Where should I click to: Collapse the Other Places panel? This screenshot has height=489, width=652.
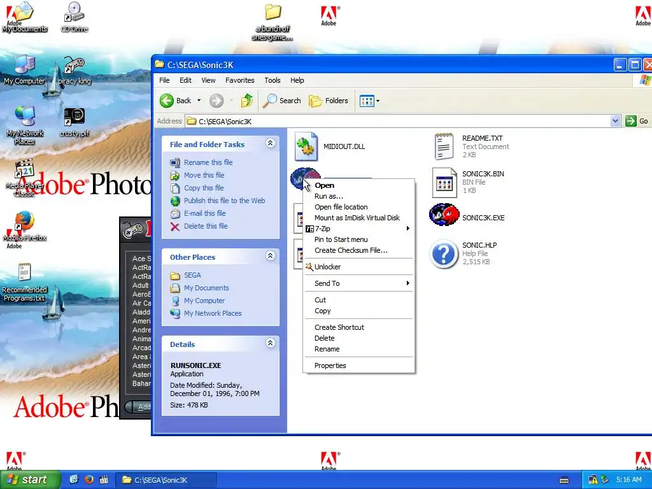(270, 255)
